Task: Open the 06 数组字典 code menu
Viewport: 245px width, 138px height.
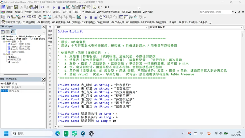Action: tap(103, 22)
